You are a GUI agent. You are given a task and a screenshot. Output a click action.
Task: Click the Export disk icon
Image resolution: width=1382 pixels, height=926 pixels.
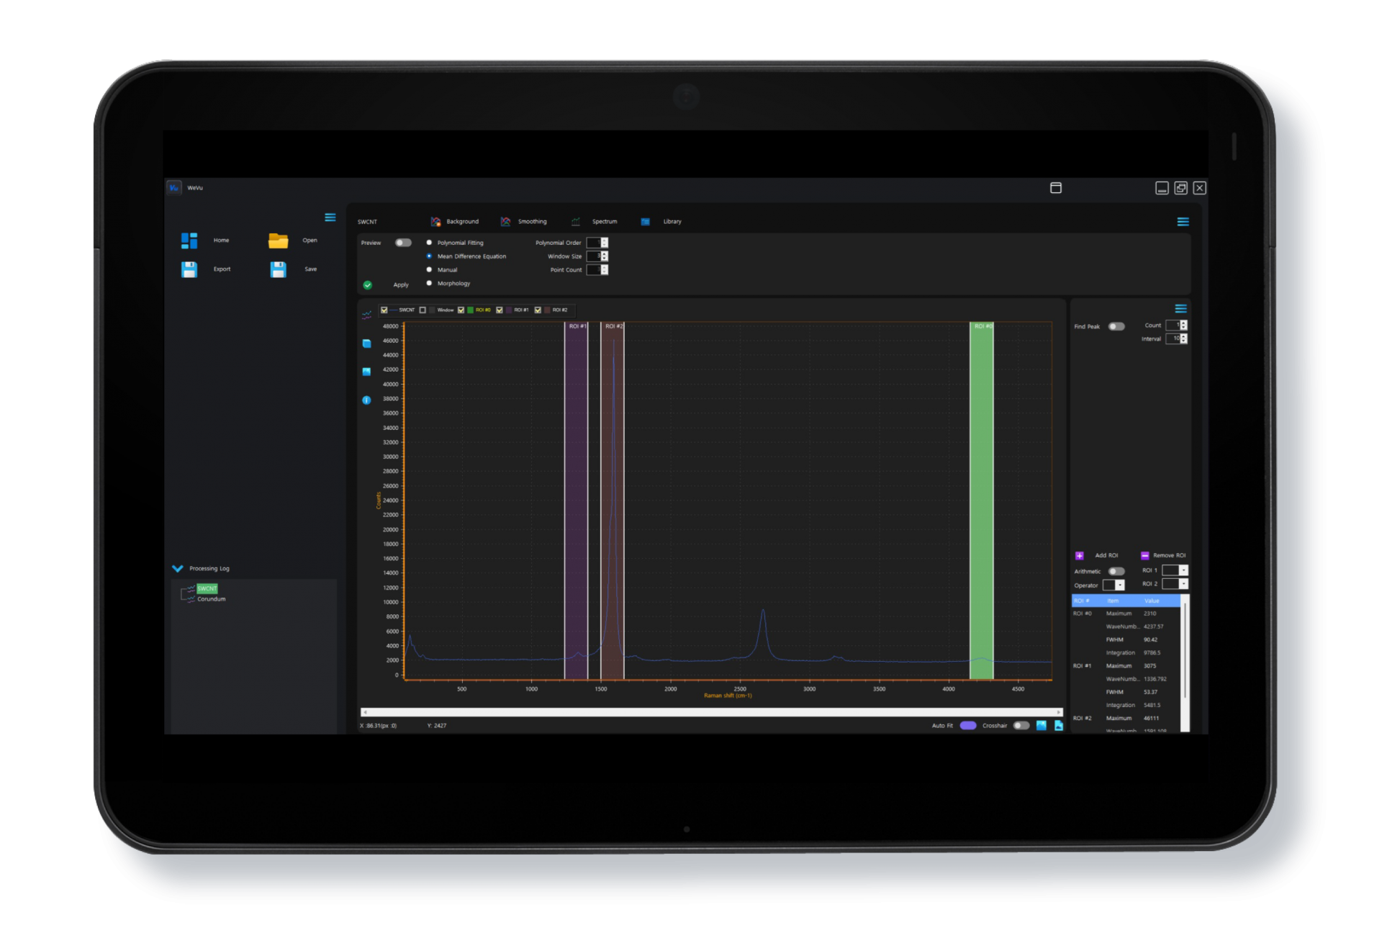click(189, 269)
